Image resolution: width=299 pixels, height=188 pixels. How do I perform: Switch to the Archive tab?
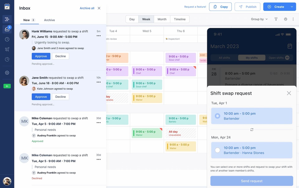click(x=49, y=20)
